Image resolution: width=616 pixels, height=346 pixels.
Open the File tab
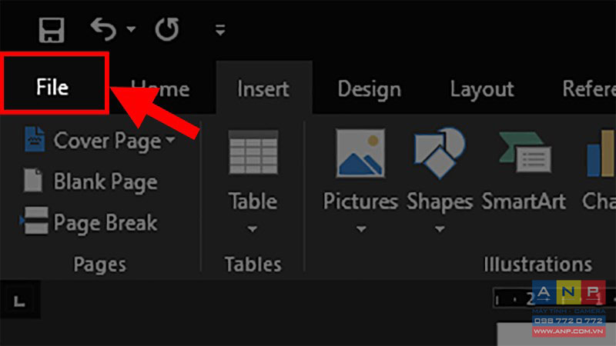[x=53, y=87]
